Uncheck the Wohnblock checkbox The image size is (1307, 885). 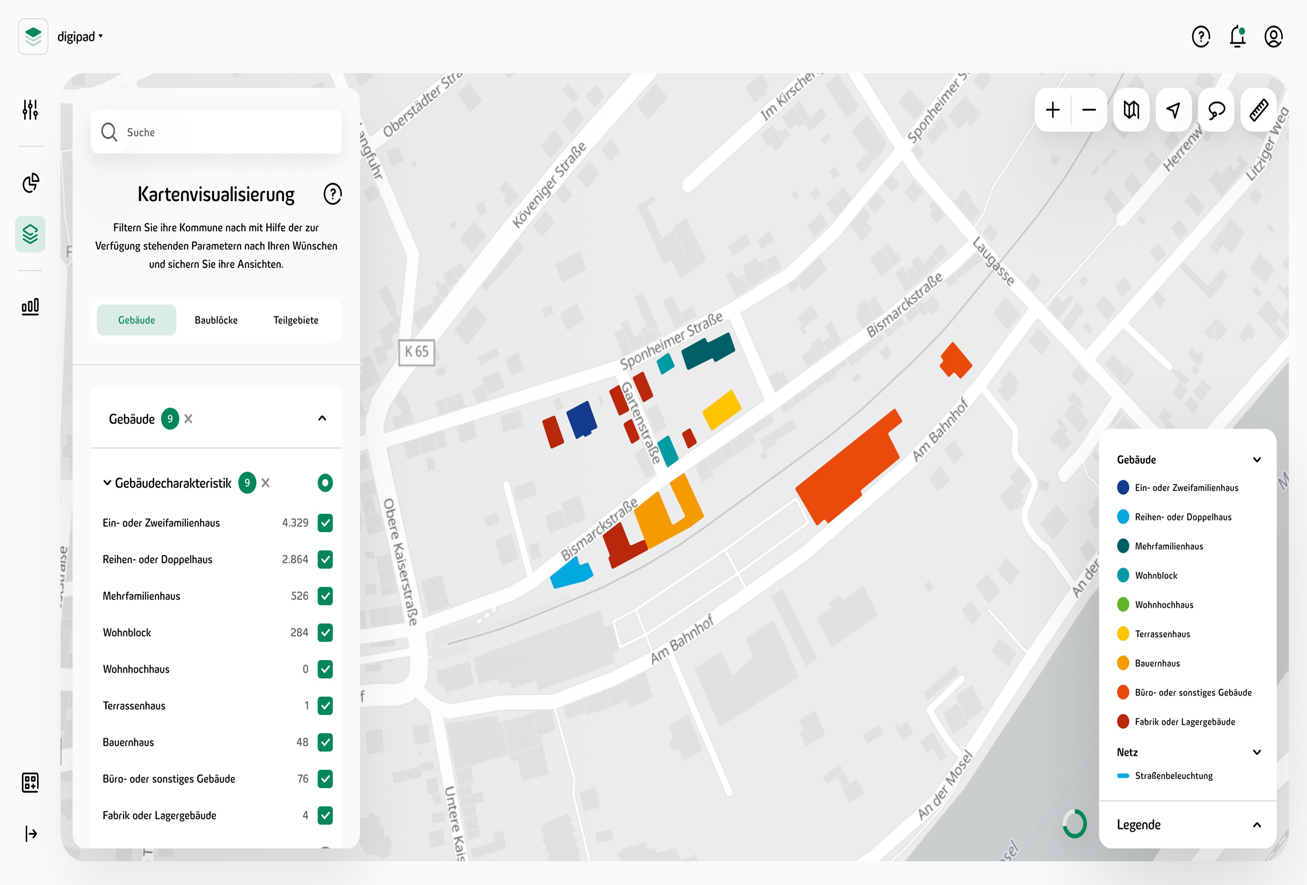[x=325, y=632]
